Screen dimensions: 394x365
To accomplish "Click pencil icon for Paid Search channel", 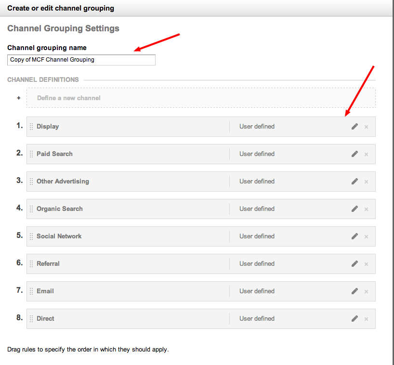I will click(x=355, y=154).
